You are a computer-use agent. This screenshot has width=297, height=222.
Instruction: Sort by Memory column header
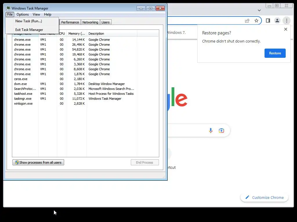tap(77, 34)
